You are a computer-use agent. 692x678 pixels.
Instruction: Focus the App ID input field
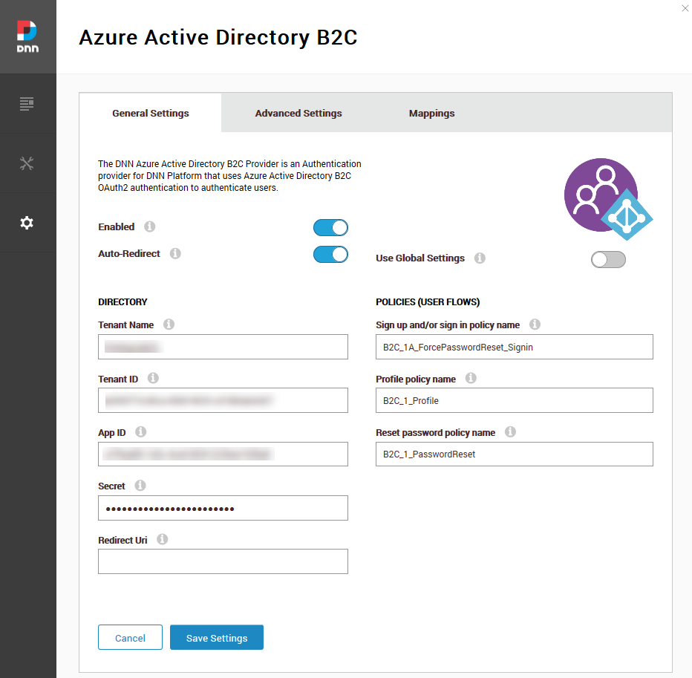(223, 454)
